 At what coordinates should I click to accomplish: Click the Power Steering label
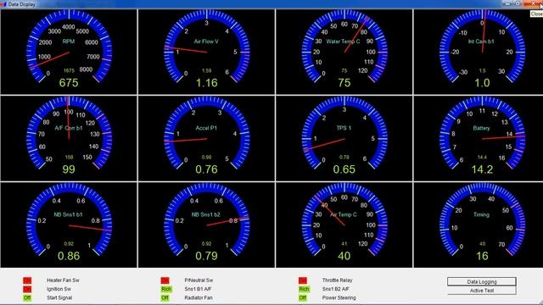tap(339, 297)
